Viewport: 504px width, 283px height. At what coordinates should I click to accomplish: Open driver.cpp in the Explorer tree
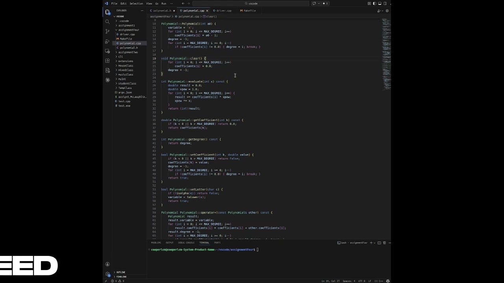point(127,35)
